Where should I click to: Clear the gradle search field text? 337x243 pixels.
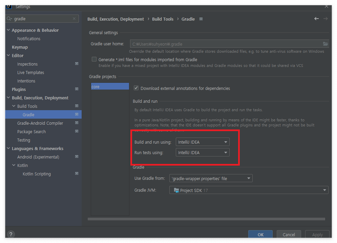click(74, 19)
